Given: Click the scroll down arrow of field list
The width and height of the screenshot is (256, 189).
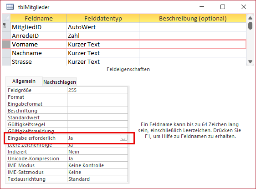Looking at the screenshot, I should 250,61.
